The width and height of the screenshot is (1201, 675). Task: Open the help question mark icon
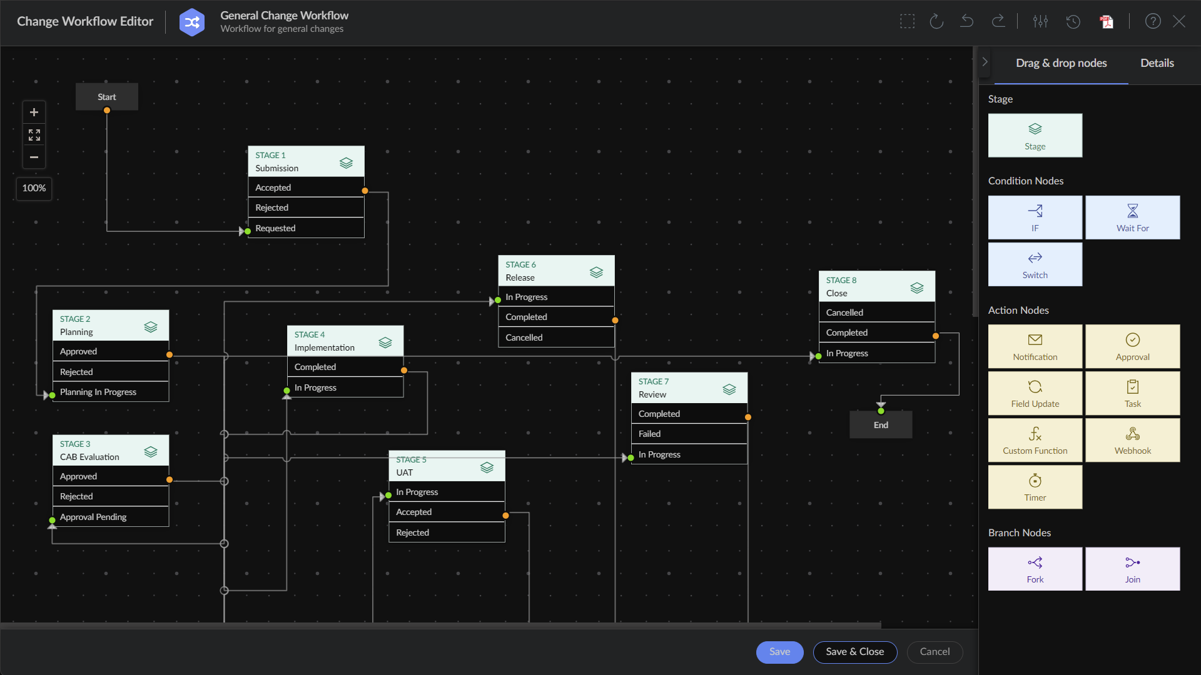[x=1153, y=21]
